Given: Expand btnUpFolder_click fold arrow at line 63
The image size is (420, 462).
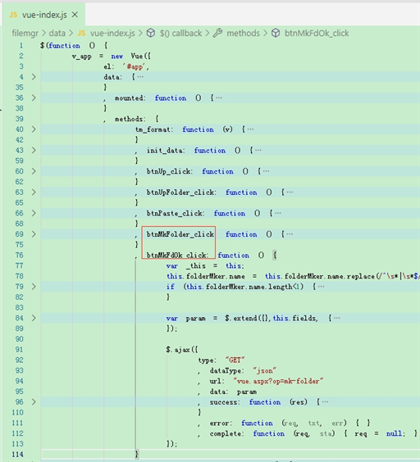Looking at the screenshot, I should pyautogui.click(x=34, y=192).
